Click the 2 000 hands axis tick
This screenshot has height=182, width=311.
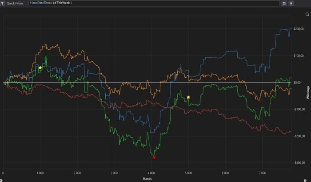(x=77, y=173)
